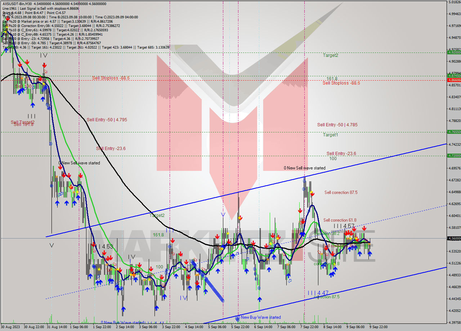Image resolution: width=461 pixels, height=331 pixels.
Task: Click the current price 4.56000 tag
Action: tap(454, 238)
